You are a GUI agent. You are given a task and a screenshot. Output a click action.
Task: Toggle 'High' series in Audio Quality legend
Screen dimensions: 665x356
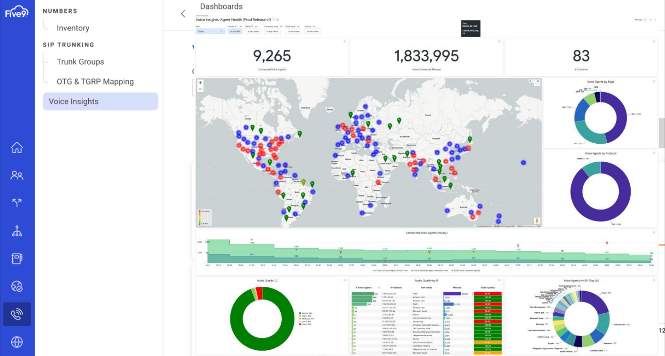click(x=305, y=316)
